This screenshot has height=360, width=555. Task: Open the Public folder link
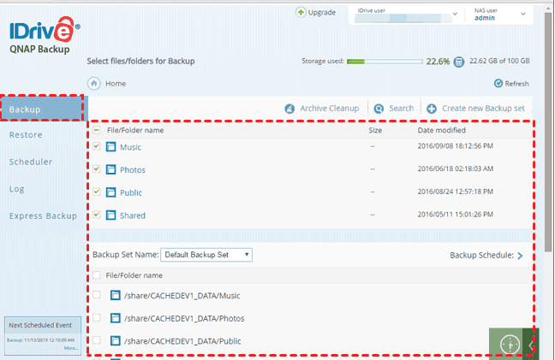(131, 193)
